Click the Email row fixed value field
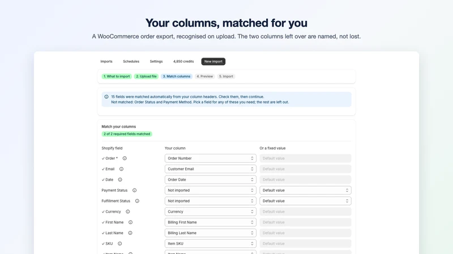 (x=305, y=169)
